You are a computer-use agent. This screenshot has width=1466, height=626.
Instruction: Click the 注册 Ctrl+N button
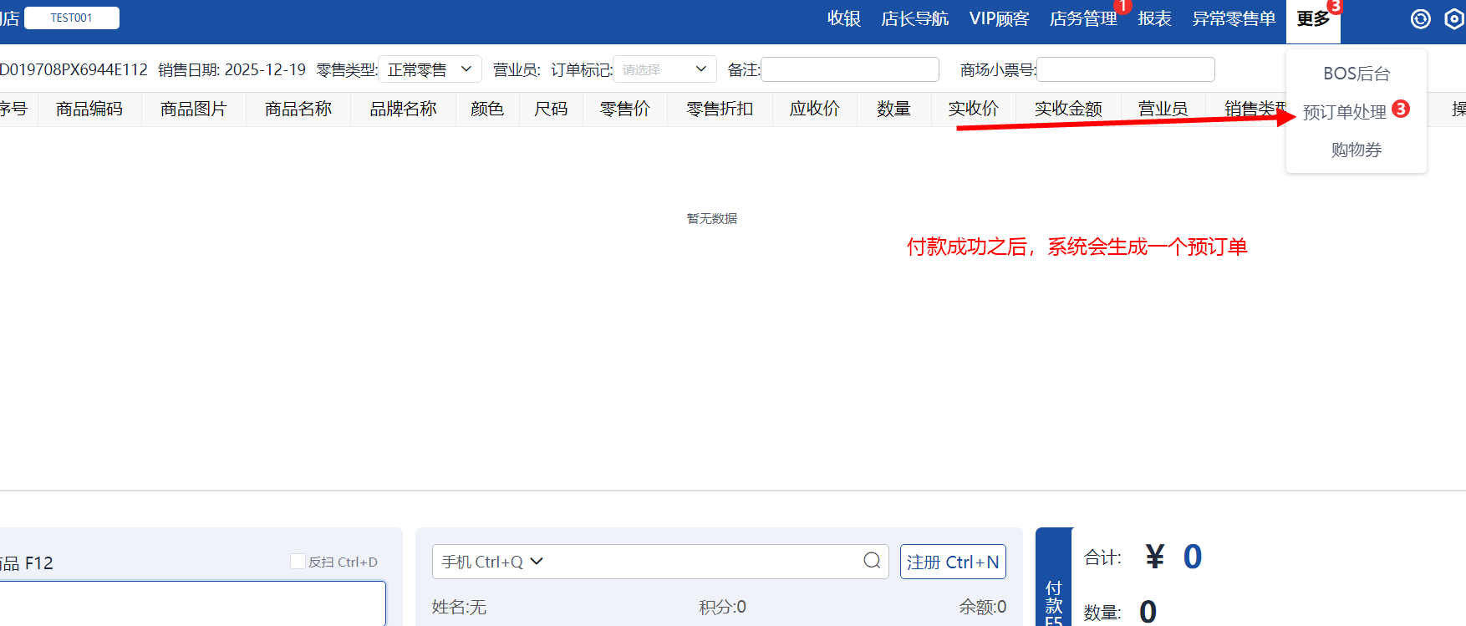(x=953, y=562)
